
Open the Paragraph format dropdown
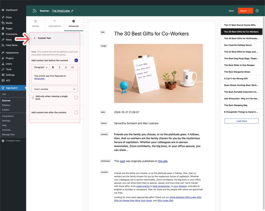click(41, 67)
